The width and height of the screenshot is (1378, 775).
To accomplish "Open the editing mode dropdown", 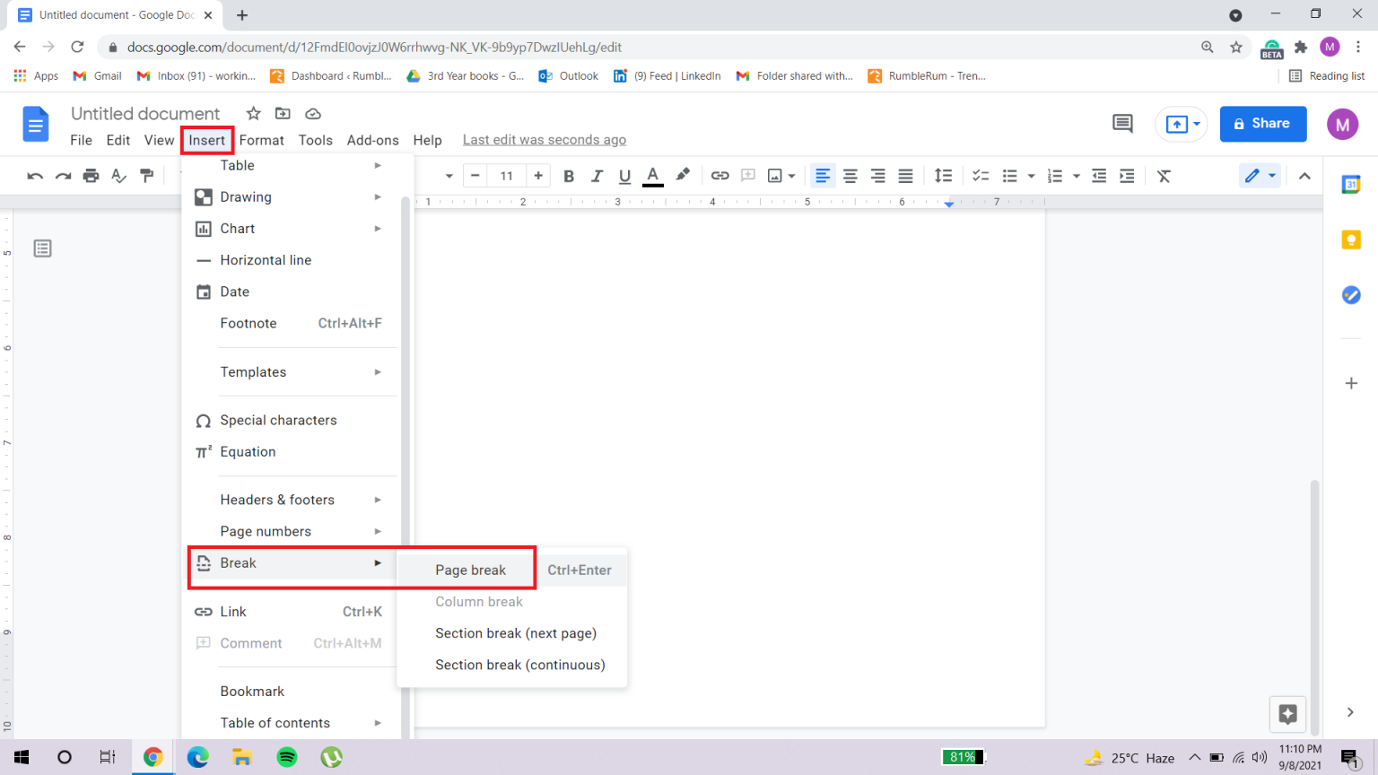I will [1260, 176].
